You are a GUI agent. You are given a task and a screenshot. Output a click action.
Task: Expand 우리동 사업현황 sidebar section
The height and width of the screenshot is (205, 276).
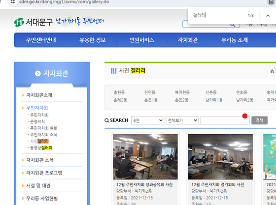tap(42, 199)
